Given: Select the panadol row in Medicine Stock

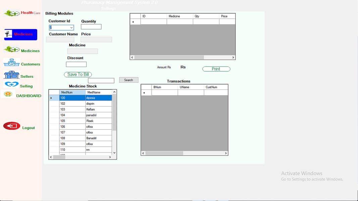Looking at the screenshot, I should [x=98, y=115].
